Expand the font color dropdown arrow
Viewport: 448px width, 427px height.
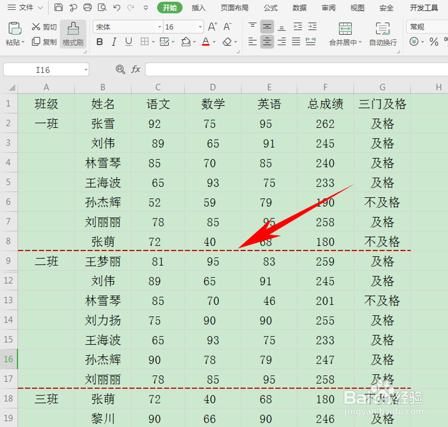click(x=214, y=42)
